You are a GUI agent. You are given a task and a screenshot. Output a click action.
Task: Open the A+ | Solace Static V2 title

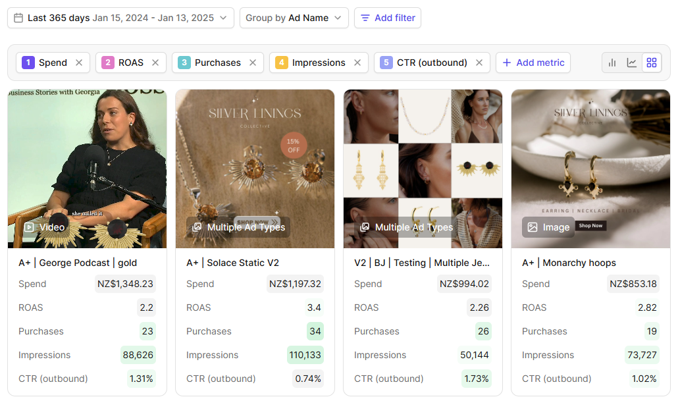[x=232, y=263]
